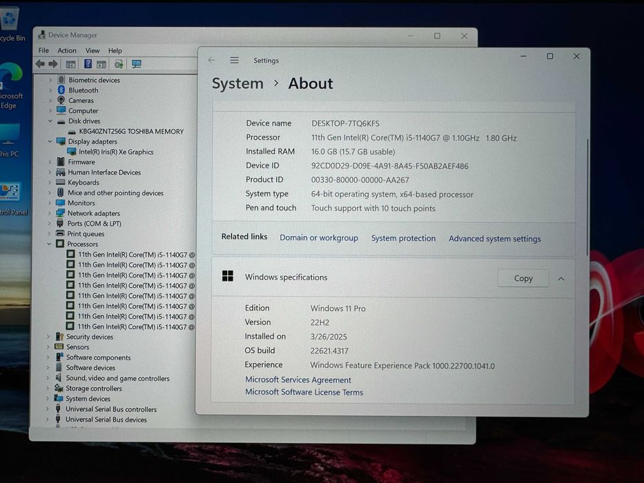Expand Biometric devices node
644x483 pixels.
click(50, 80)
